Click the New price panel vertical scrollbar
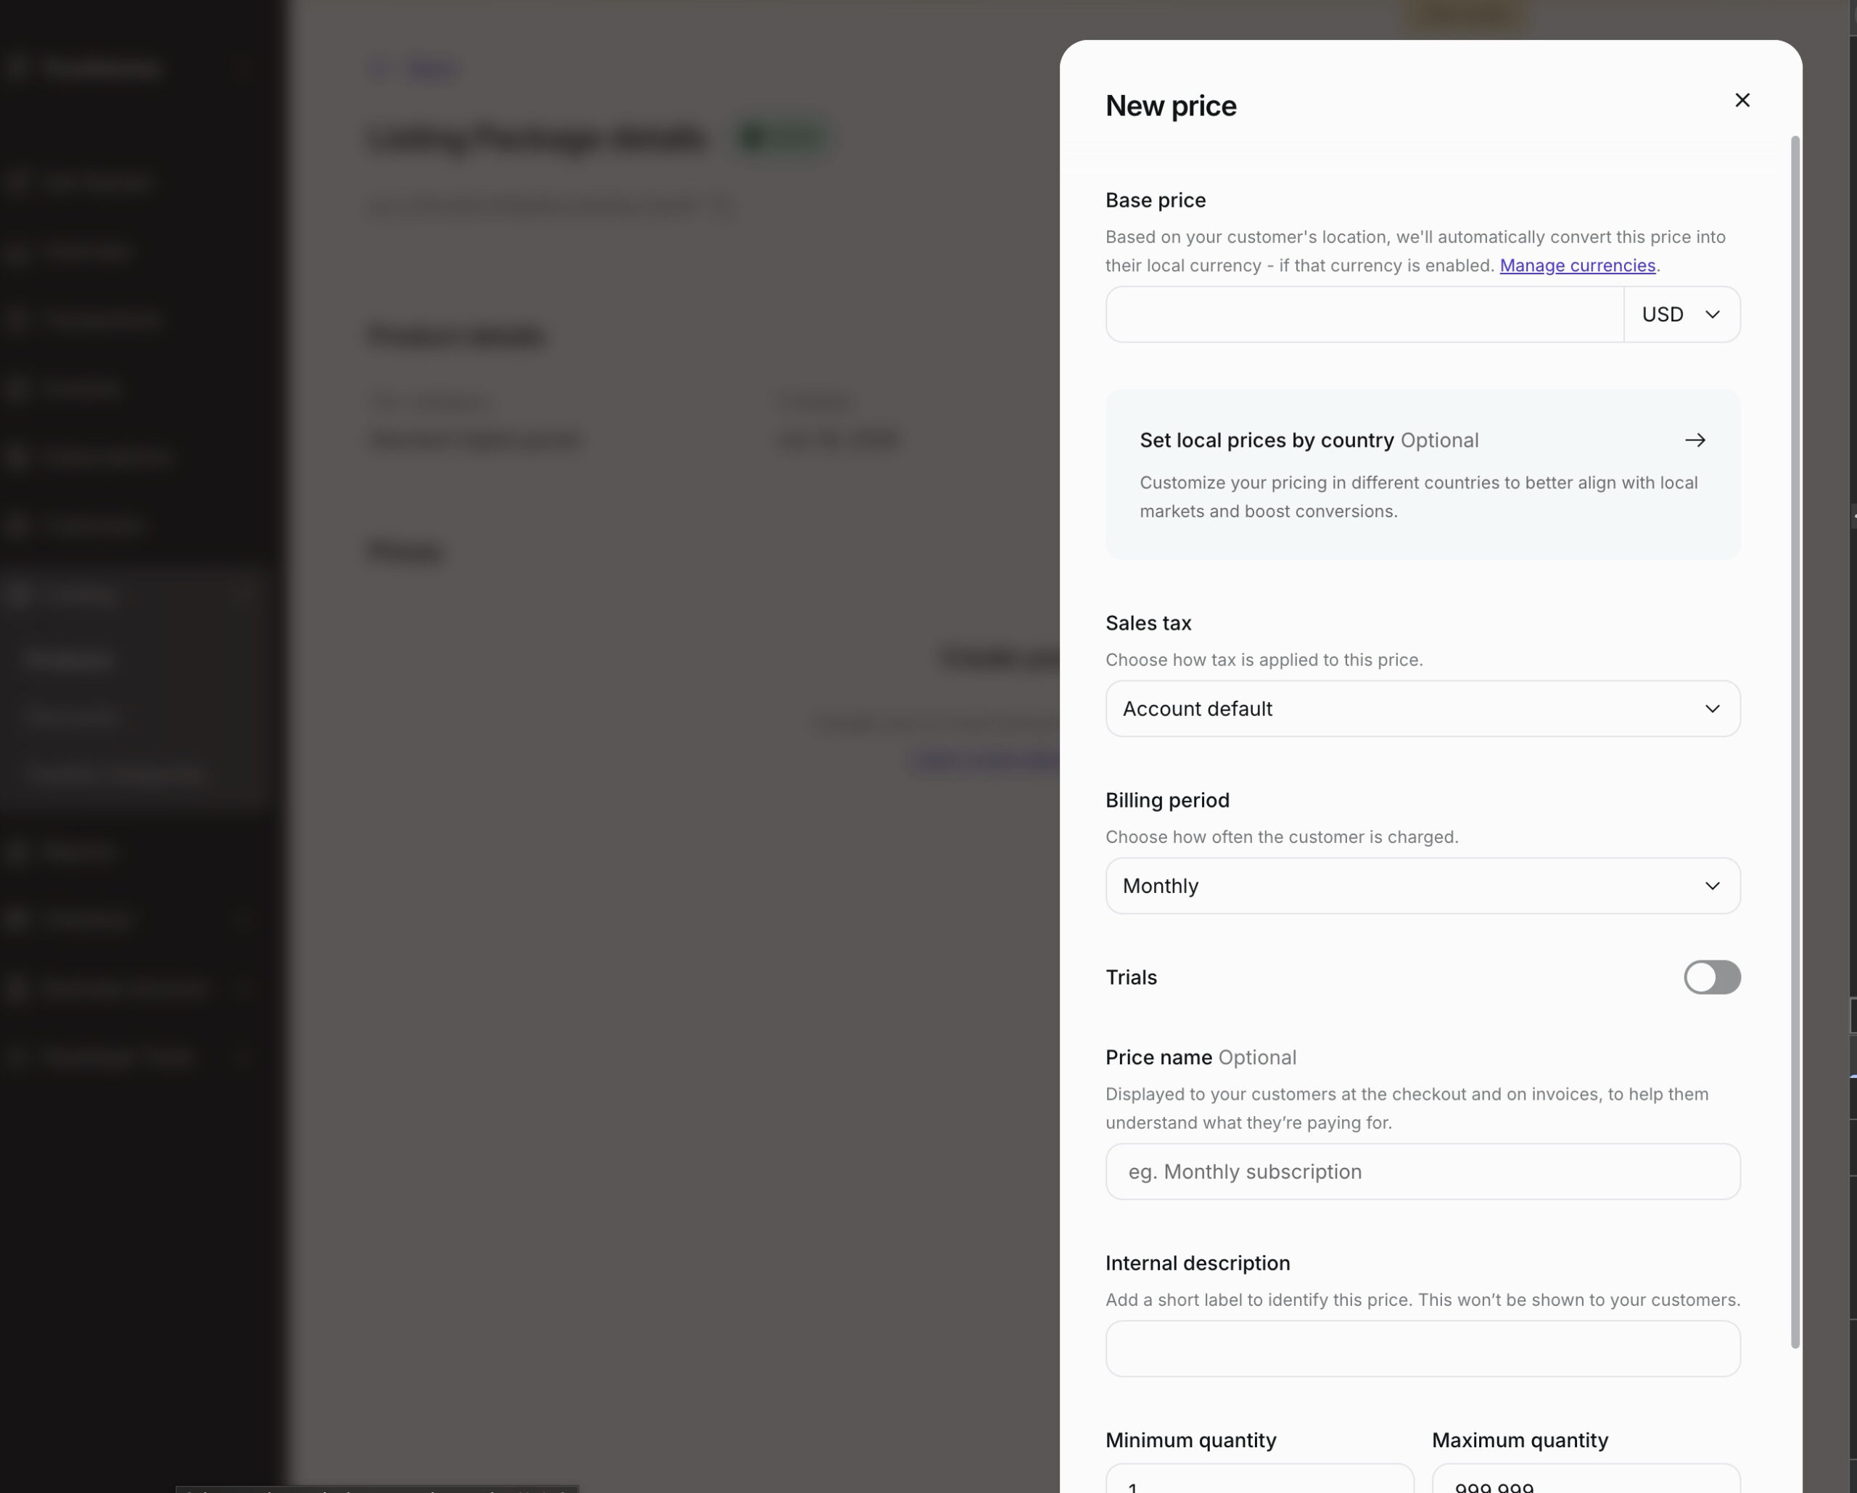Viewport: 1857px width, 1493px height. [1795, 741]
